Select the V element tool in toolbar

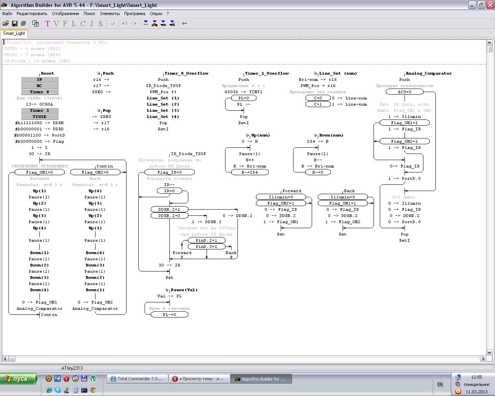tap(56, 24)
